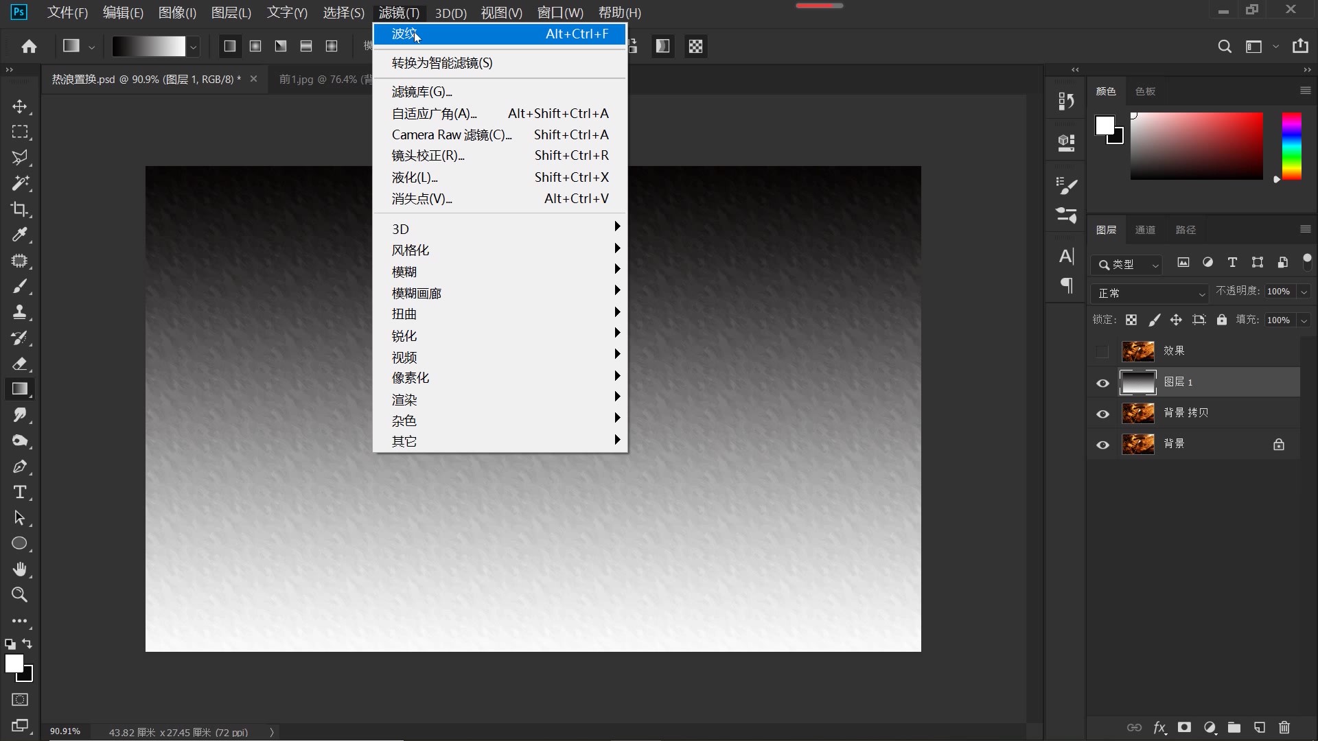Select the Crop tool
The height and width of the screenshot is (741, 1318).
[x=19, y=209]
